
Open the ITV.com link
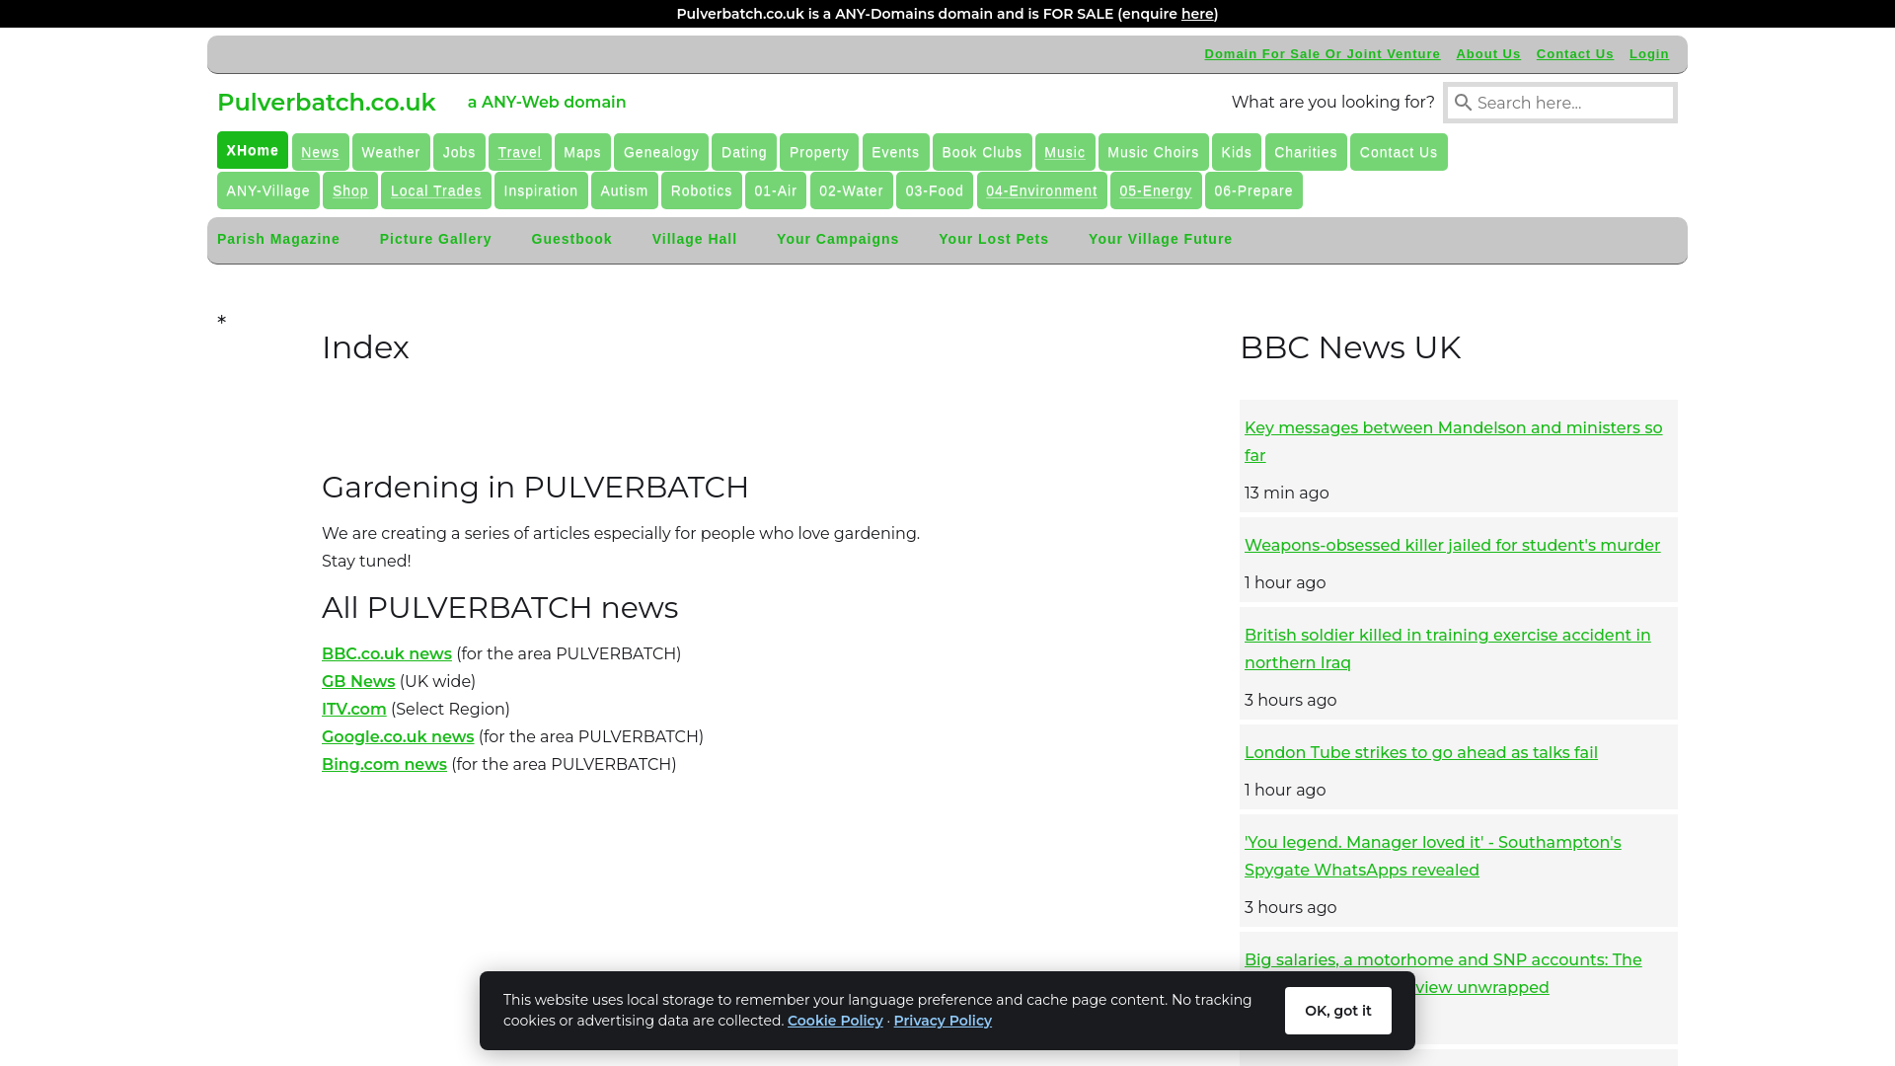[x=354, y=709]
